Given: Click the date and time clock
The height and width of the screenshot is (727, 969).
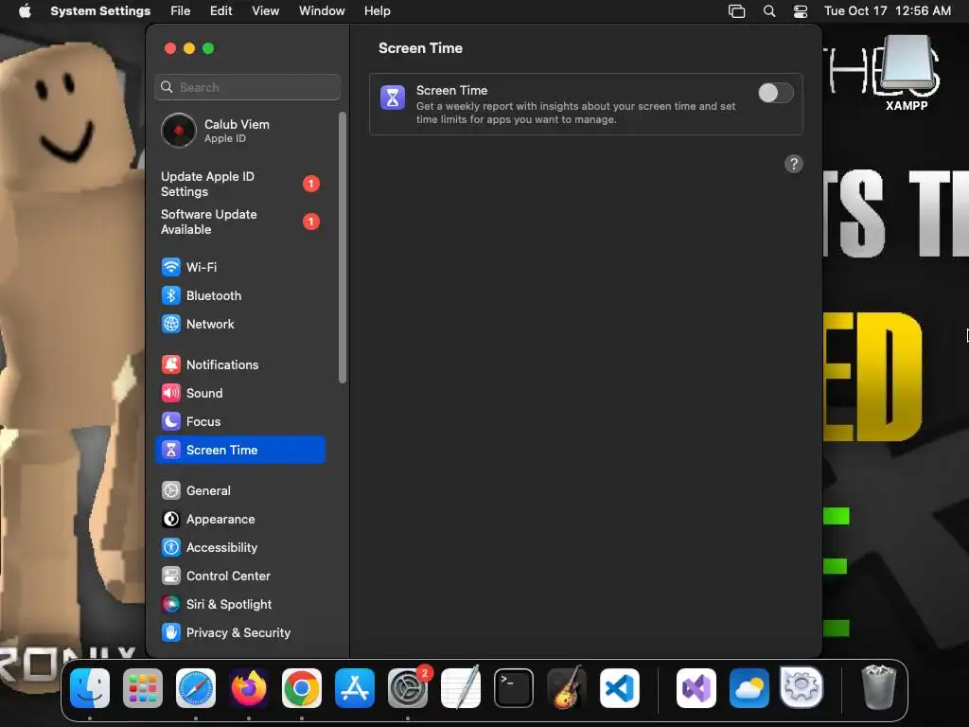Looking at the screenshot, I should 888,11.
